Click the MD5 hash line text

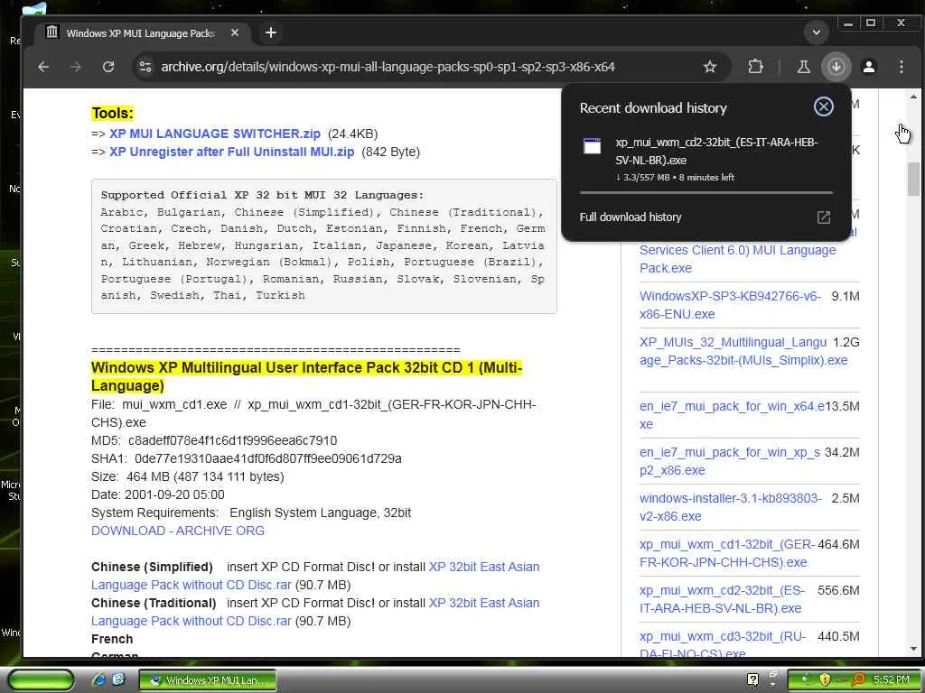coord(214,440)
